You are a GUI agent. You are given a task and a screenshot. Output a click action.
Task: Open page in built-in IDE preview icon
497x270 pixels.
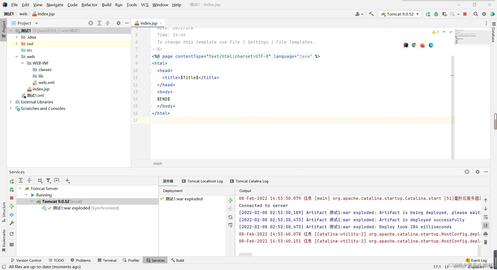coord(406,45)
